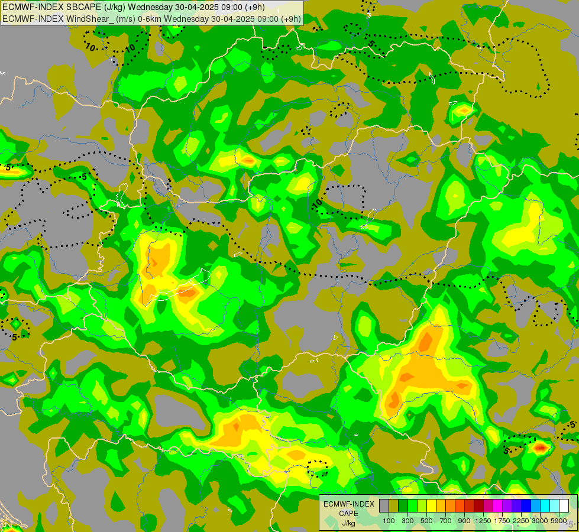The height and width of the screenshot is (532, 579).
Task: Pick the magenta legend swatch
Action: point(498,506)
